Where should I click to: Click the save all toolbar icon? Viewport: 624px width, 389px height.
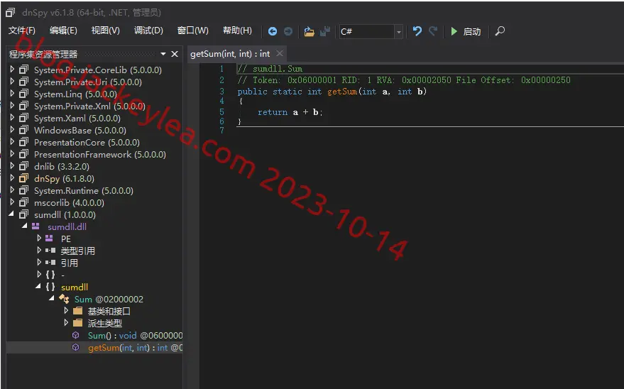325,31
